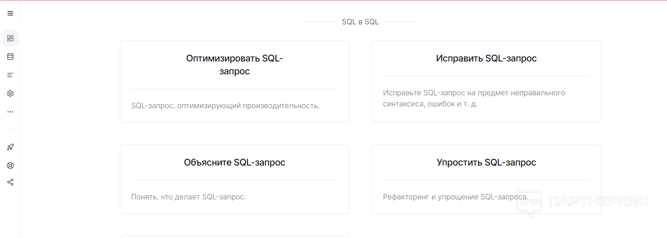Open the lifebuoy support icon
The height and width of the screenshot is (238, 667).
10,166
